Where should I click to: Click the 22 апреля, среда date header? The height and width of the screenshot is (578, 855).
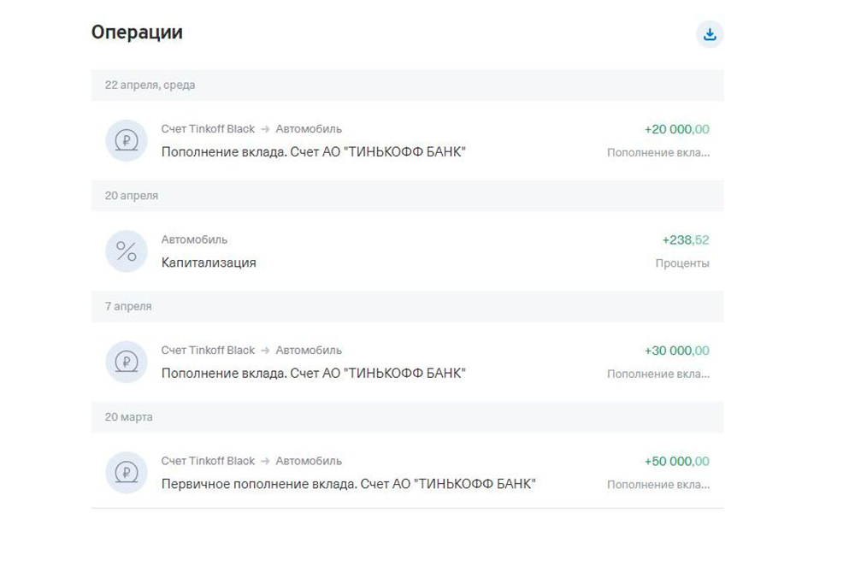click(150, 85)
